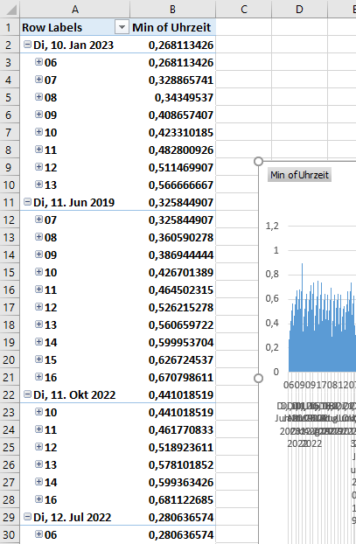Expand hour 08 in row 5
The image size is (356, 544).
(38, 97)
